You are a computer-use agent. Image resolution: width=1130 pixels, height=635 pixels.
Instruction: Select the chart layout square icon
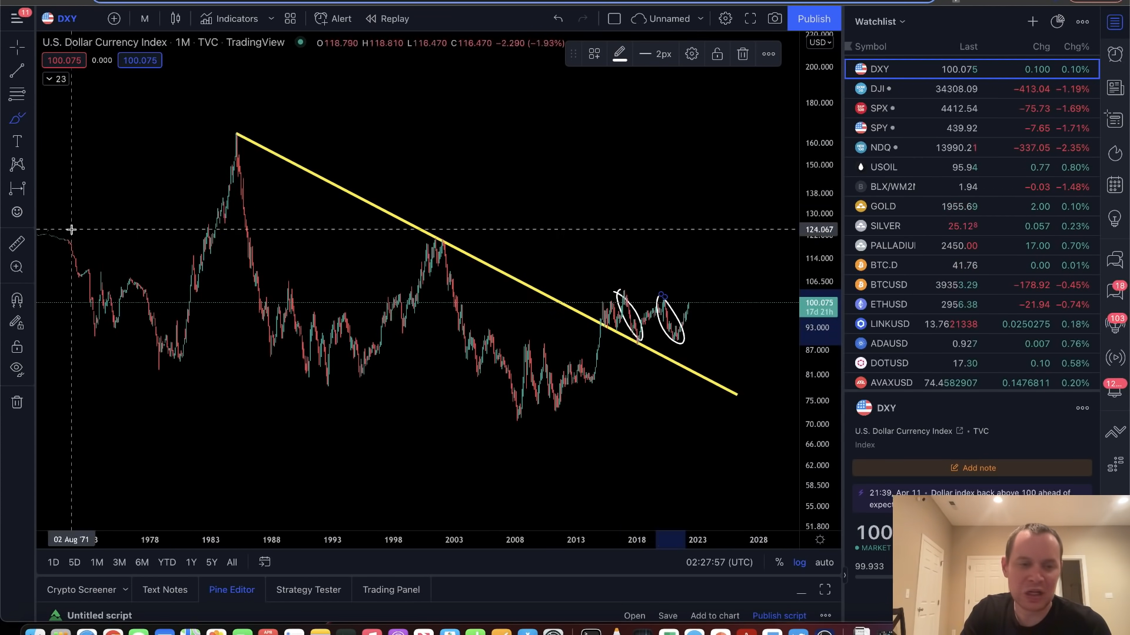[x=614, y=19]
